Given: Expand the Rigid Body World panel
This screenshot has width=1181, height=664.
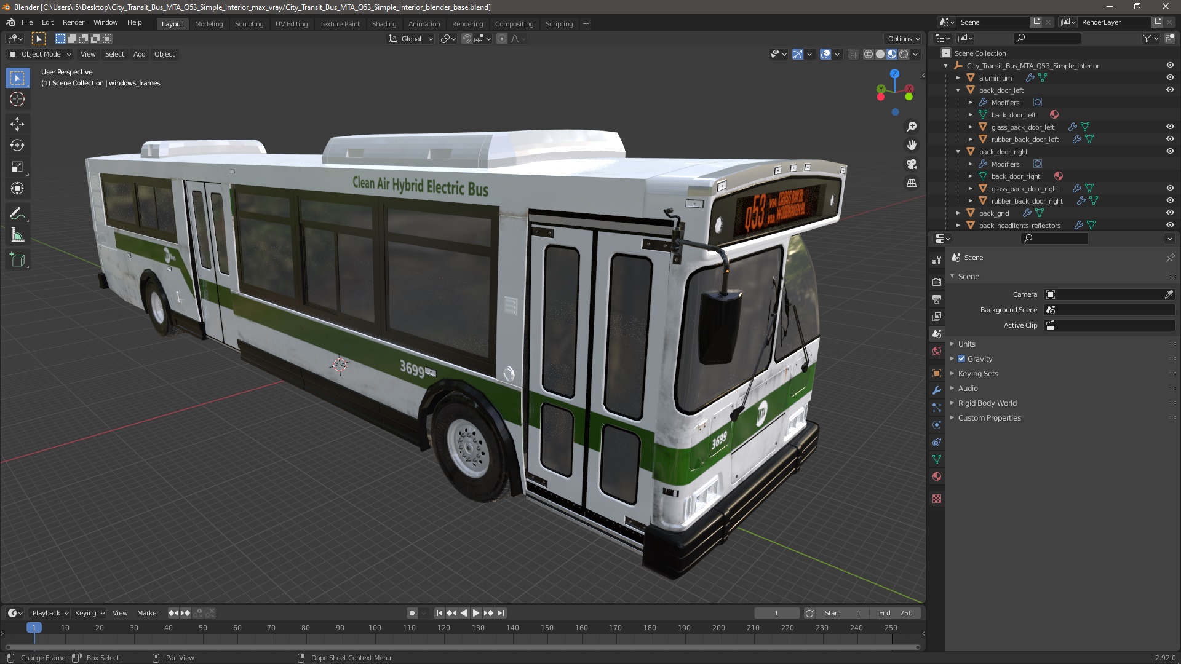Looking at the screenshot, I should [987, 403].
